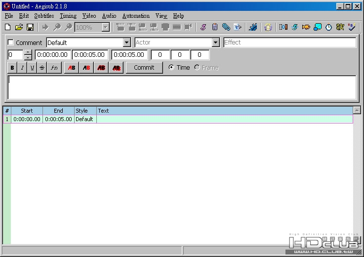The height and width of the screenshot is (257, 364).
Task: Open the Help menu
Action: [178, 16]
